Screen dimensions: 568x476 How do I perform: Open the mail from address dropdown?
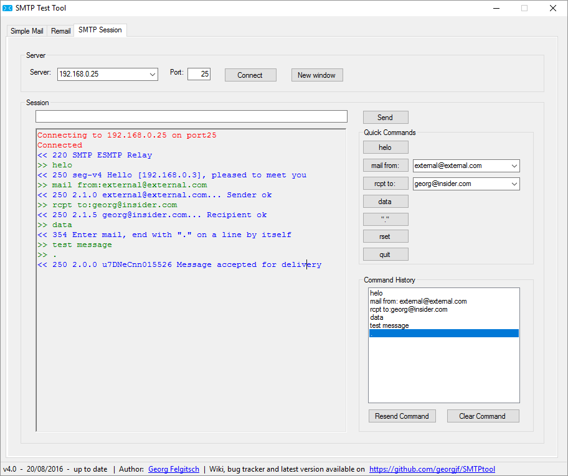tap(514, 166)
